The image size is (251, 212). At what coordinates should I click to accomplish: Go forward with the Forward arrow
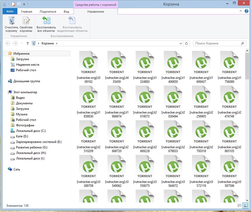15,43
